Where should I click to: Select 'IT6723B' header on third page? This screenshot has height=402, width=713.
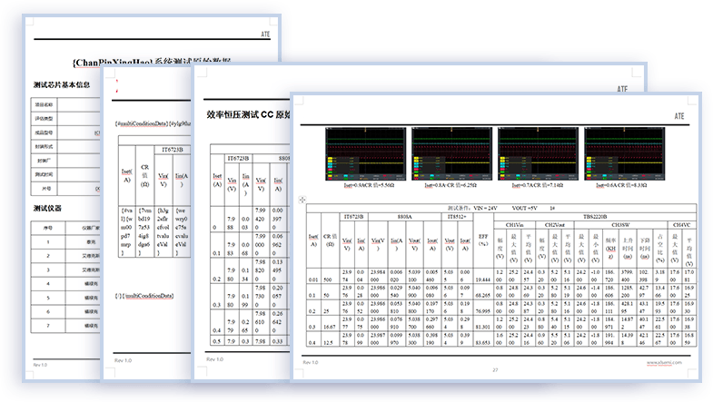(x=238, y=159)
